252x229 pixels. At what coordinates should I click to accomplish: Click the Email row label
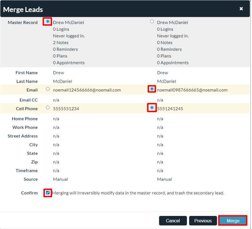click(32, 90)
